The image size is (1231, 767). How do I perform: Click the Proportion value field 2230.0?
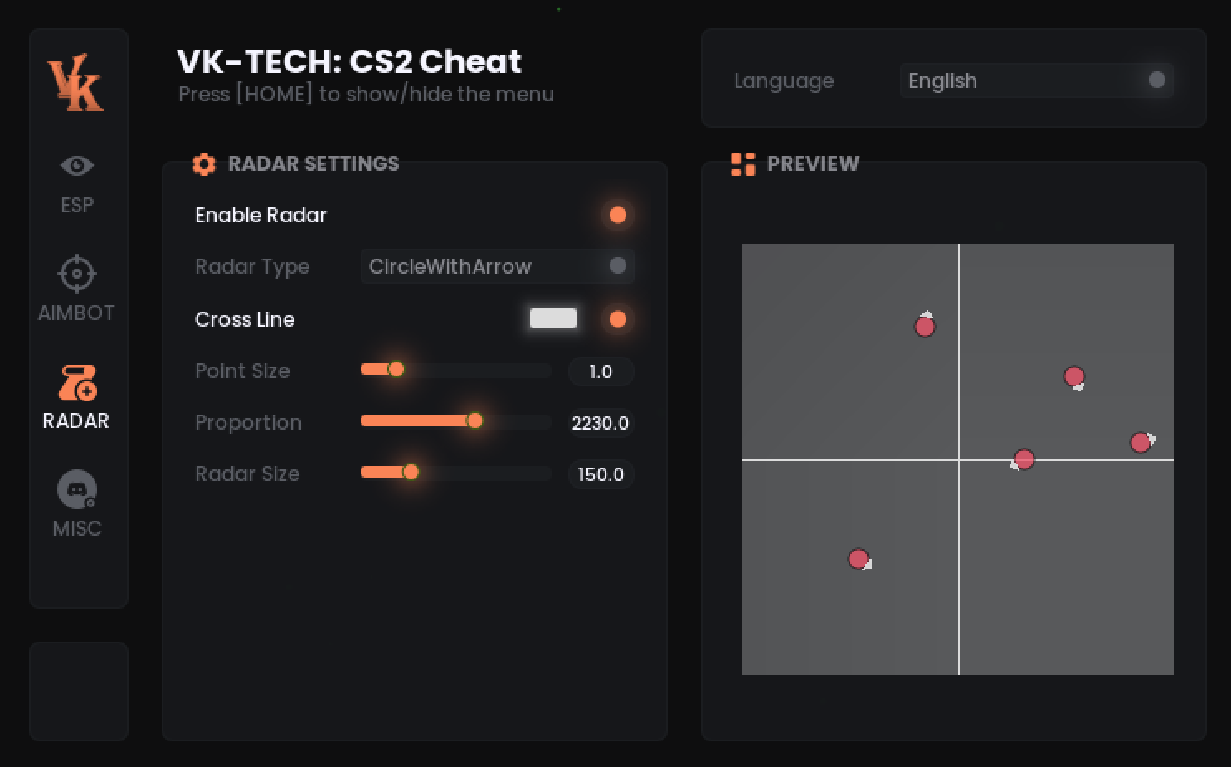point(601,423)
